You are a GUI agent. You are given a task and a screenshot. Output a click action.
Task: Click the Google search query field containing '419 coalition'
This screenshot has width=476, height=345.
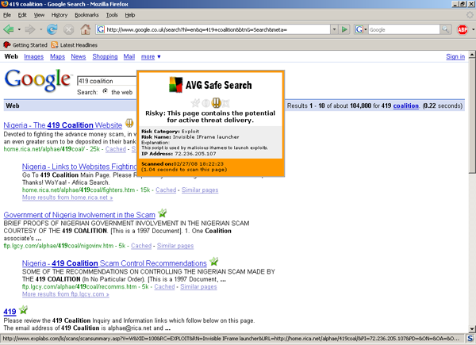[x=107, y=81]
